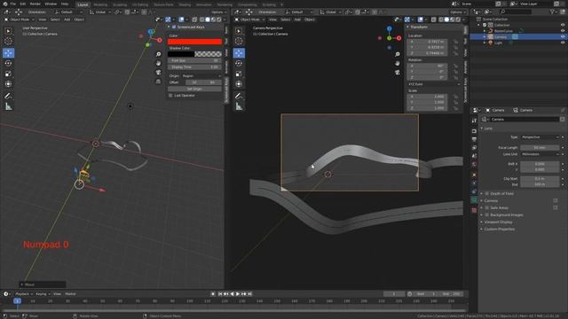The width and height of the screenshot is (568, 319).
Task: Open the Help menu
Action: pyautogui.click(x=65, y=4)
